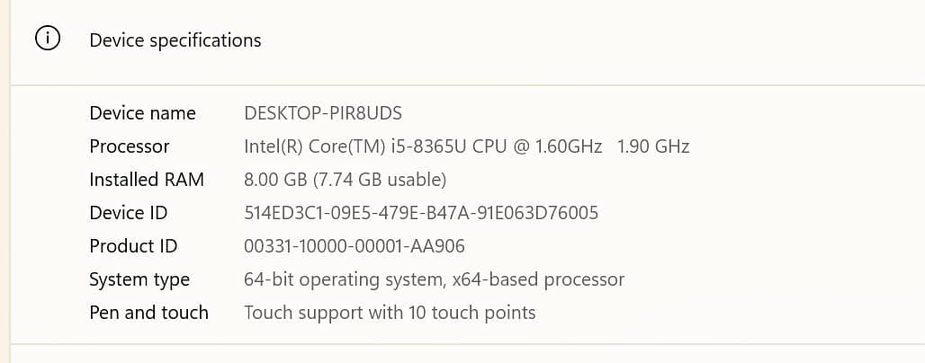
Task: Select the 64-bit operating system text
Action: tap(342, 279)
